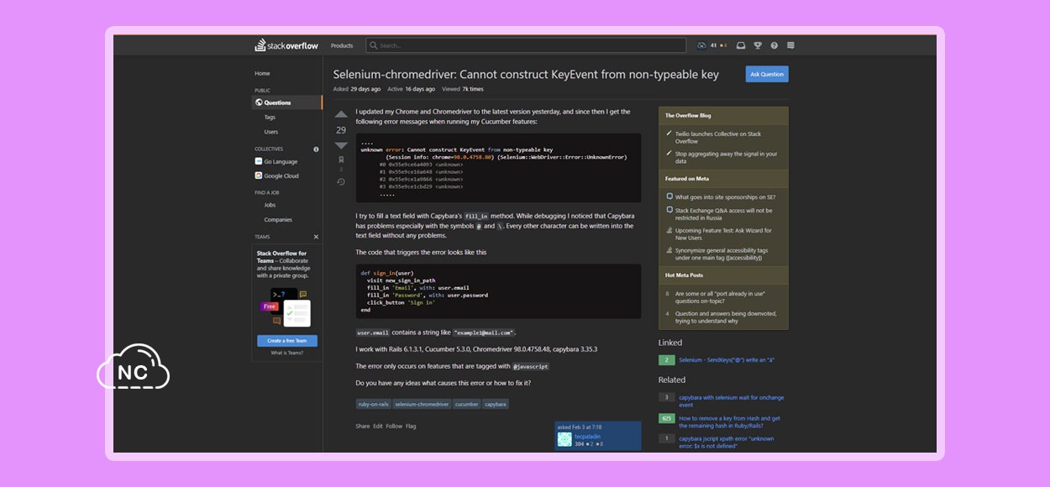The width and height of the screenshot is (1050, 487).
Task: Click Flag under the question
Action: tap(411, 426)
